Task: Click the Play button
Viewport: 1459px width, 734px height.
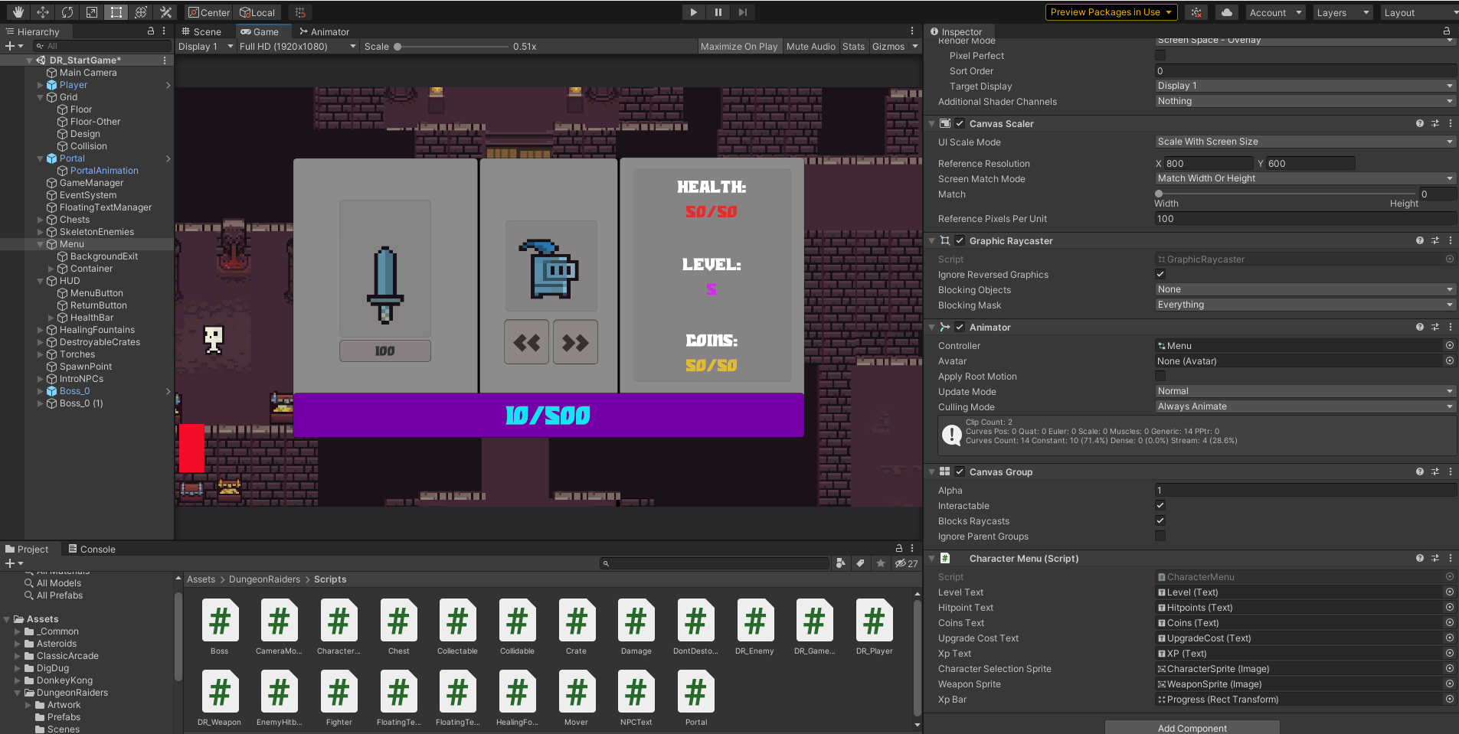Action: (693, 12)
